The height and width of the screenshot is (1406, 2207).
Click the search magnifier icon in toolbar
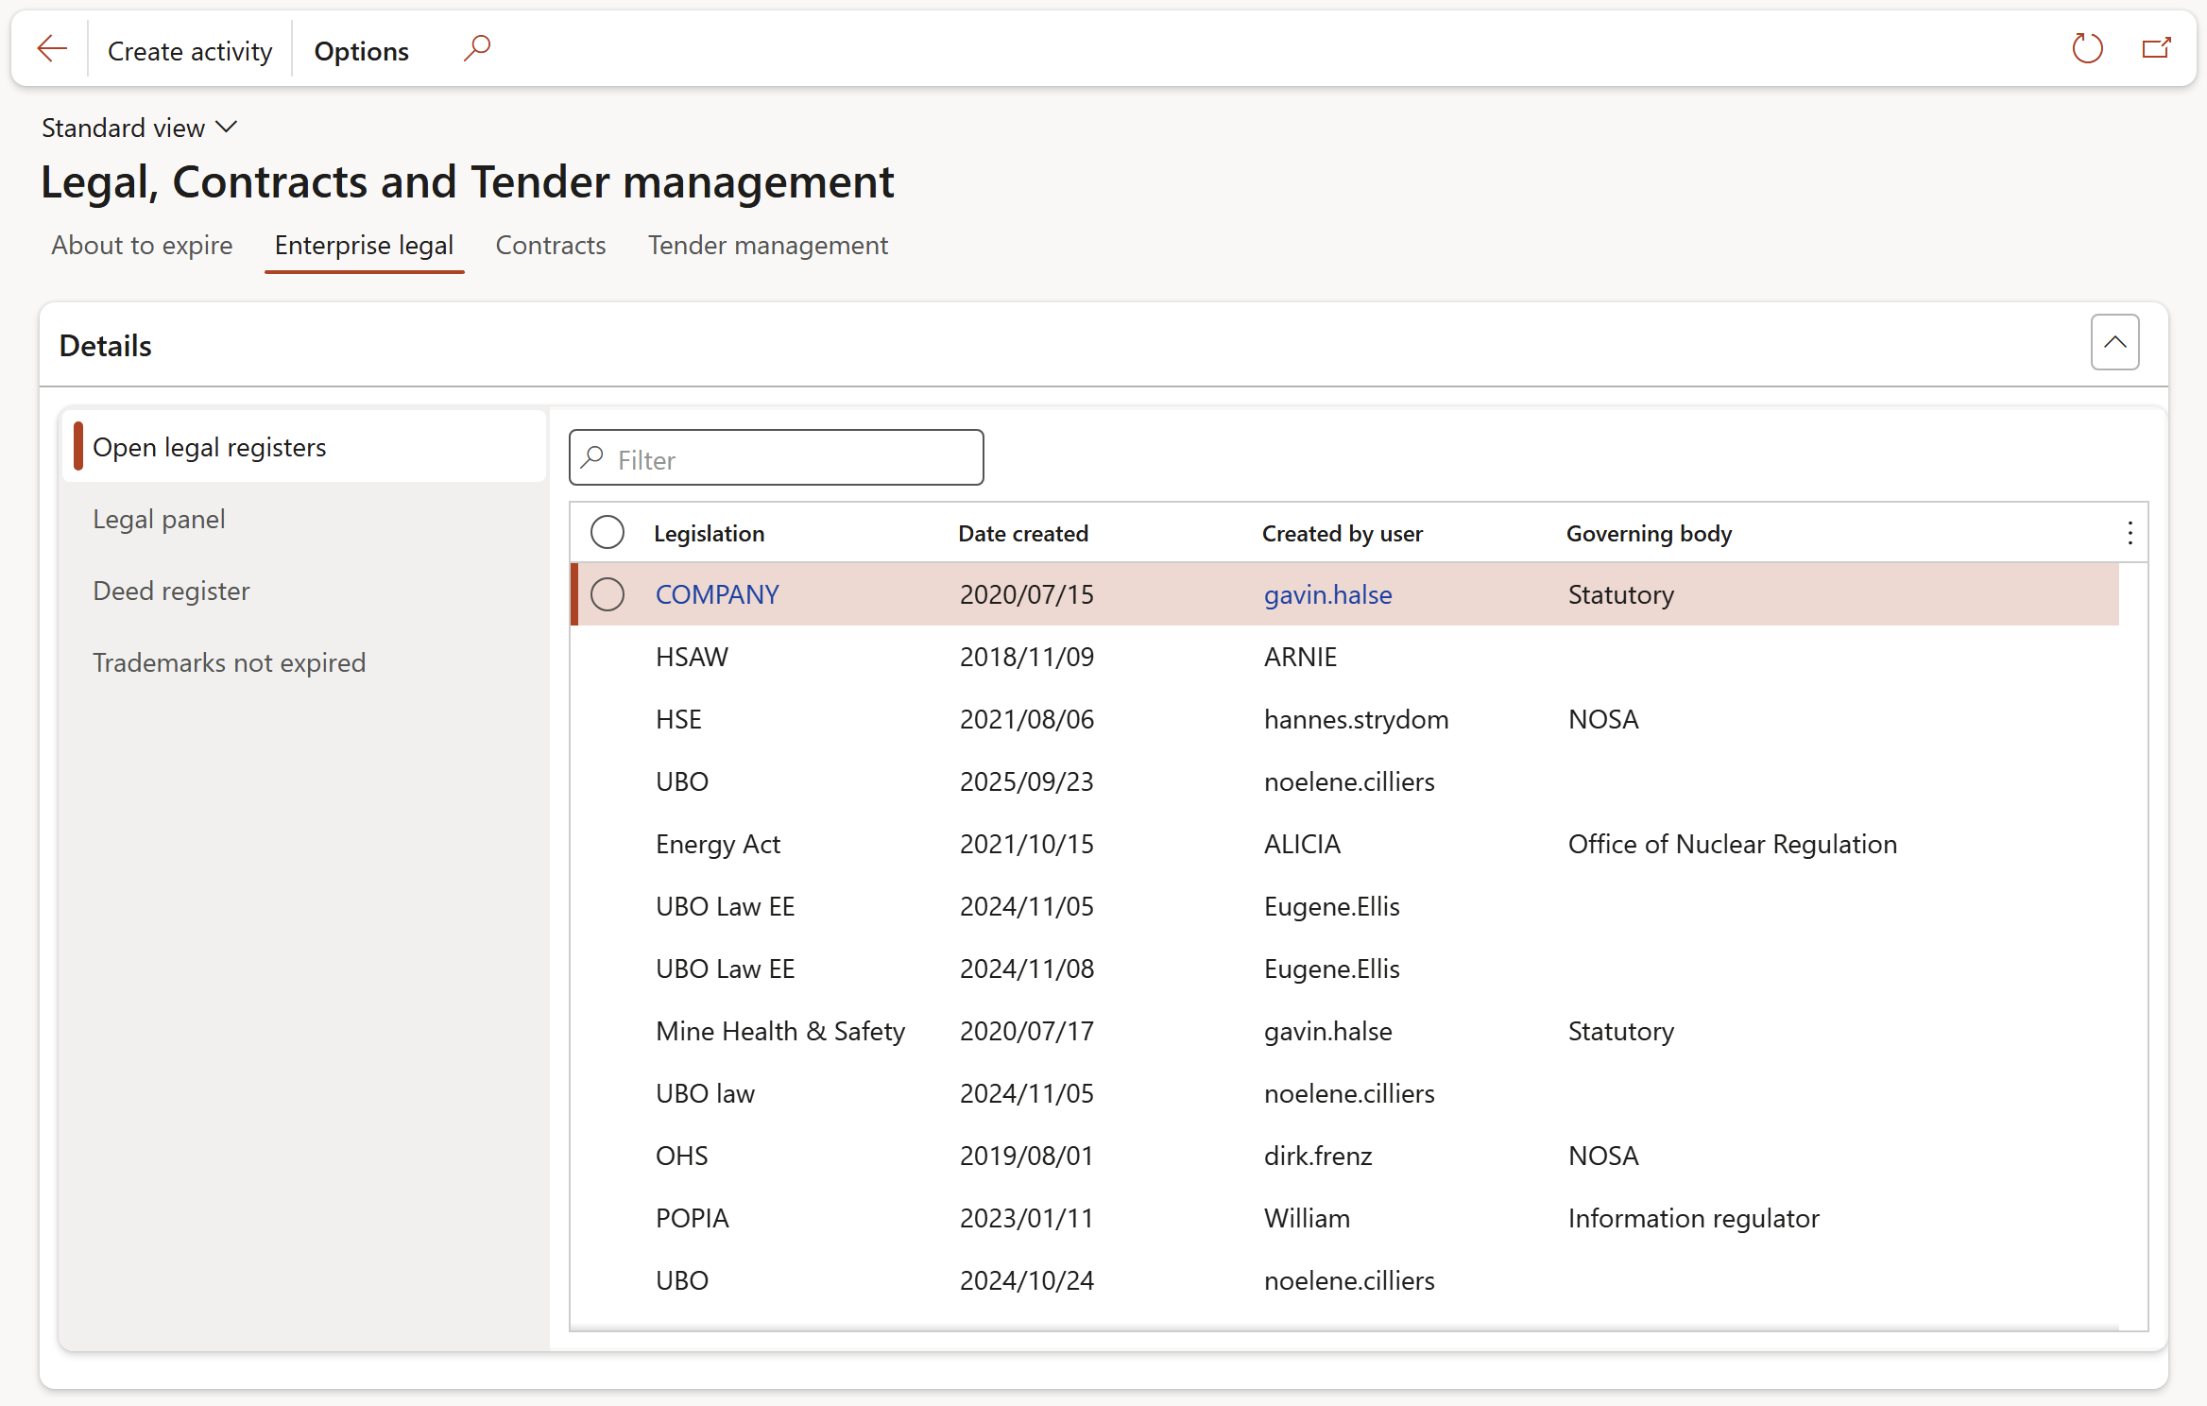(477, 47)
